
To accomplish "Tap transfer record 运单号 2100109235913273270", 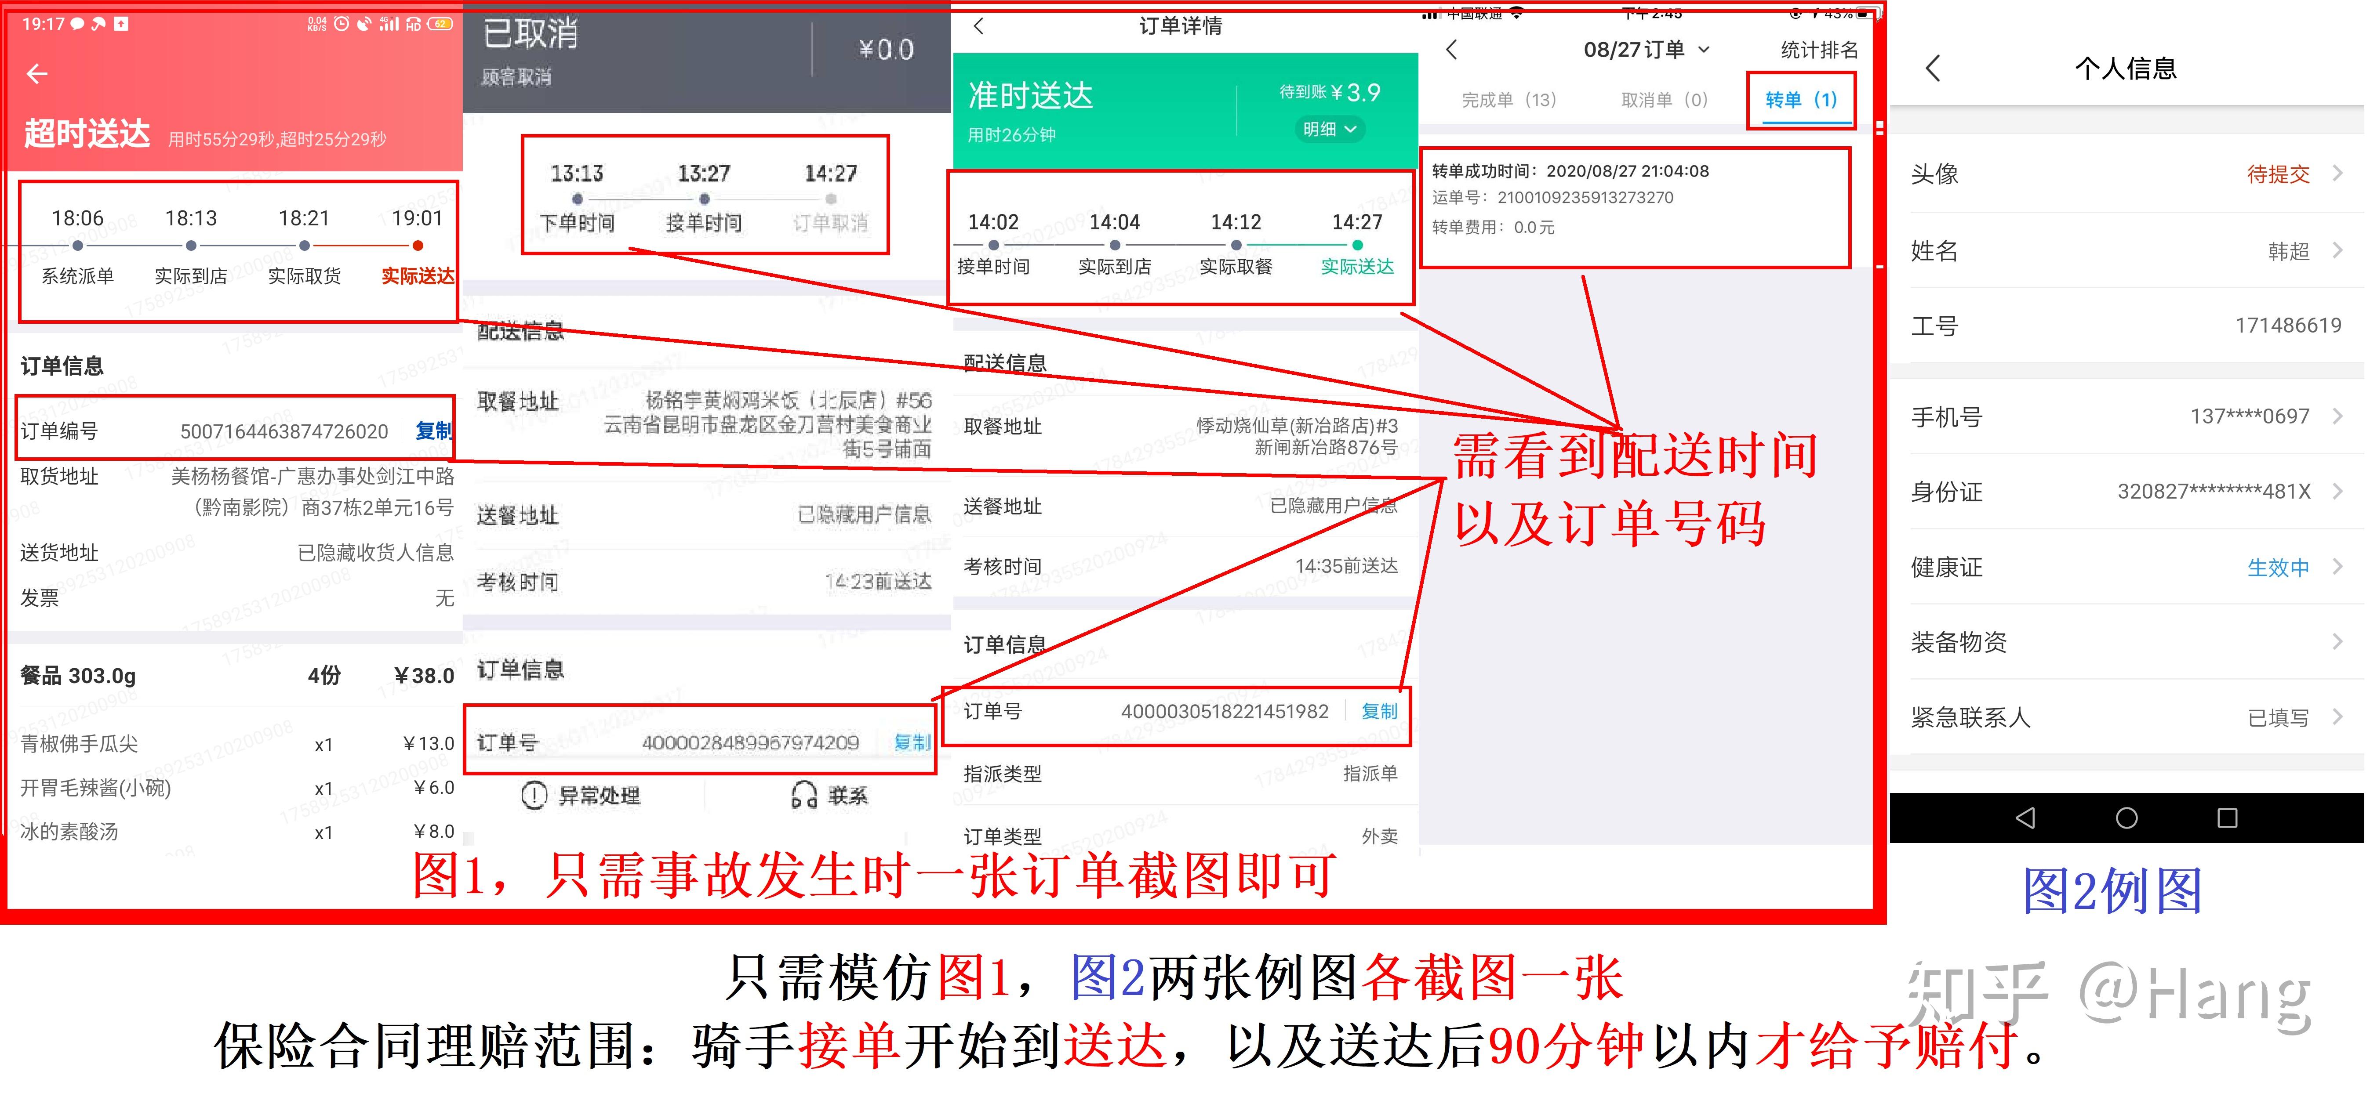I will pyautogui.click(x=1552, y=198).
